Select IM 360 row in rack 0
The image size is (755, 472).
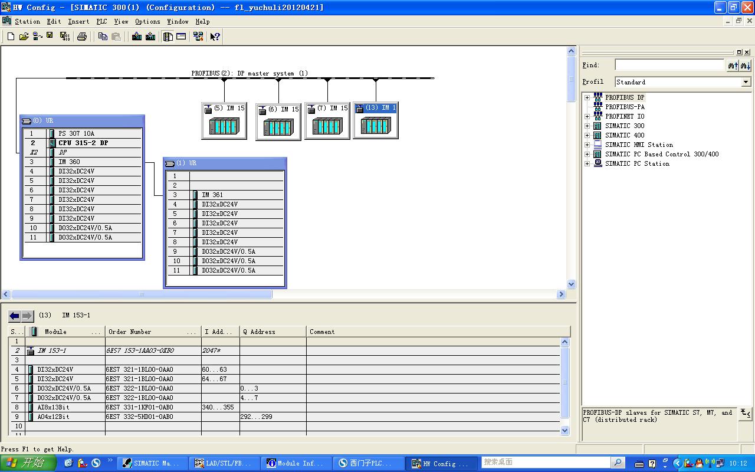pyautogui.click(x=83, y=162)
